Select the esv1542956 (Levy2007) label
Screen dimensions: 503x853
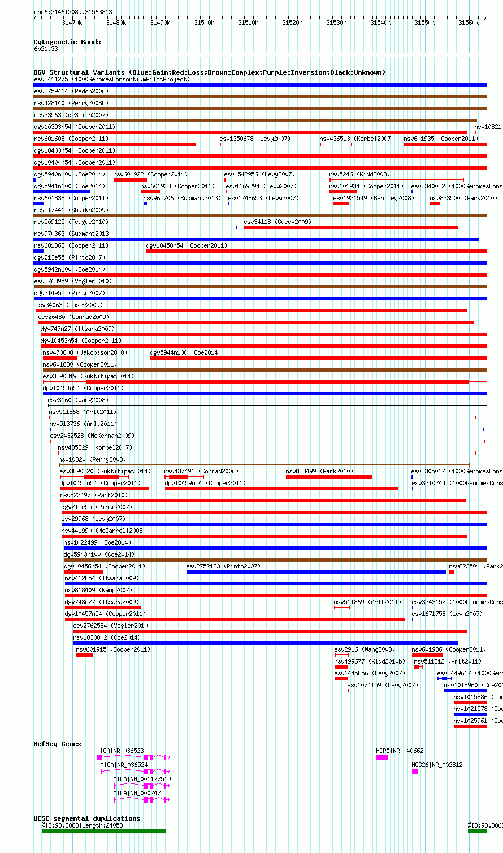pyautogui.click(x=259, y=174)
